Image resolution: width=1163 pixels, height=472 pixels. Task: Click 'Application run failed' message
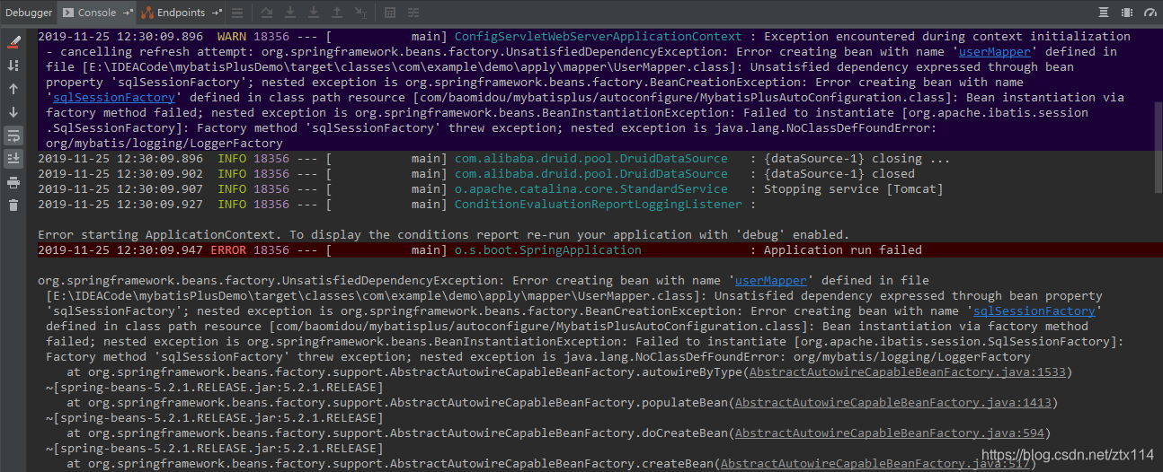(x=843, y=250)
